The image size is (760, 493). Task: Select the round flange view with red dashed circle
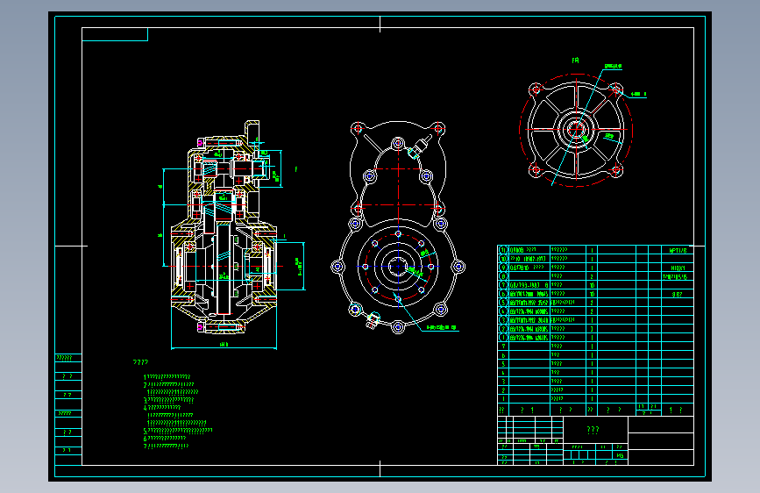point(576,130)
